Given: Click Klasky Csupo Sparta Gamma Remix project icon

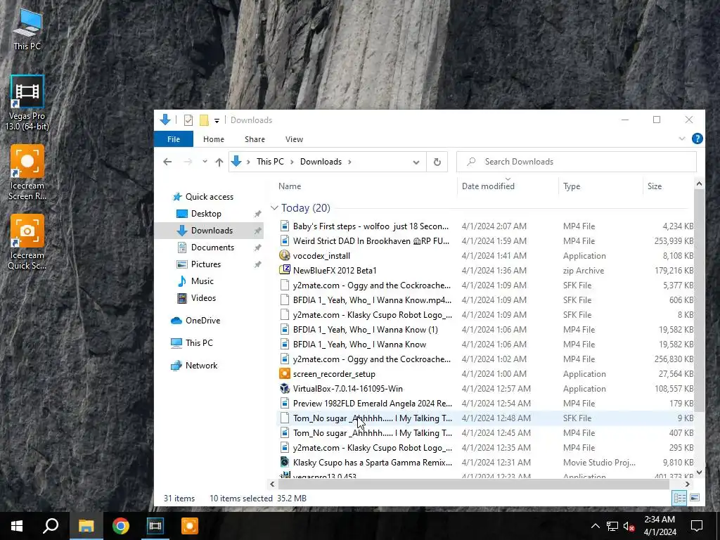Looking at the screenshot, I should pyautogui.click(x=285, y=463).
